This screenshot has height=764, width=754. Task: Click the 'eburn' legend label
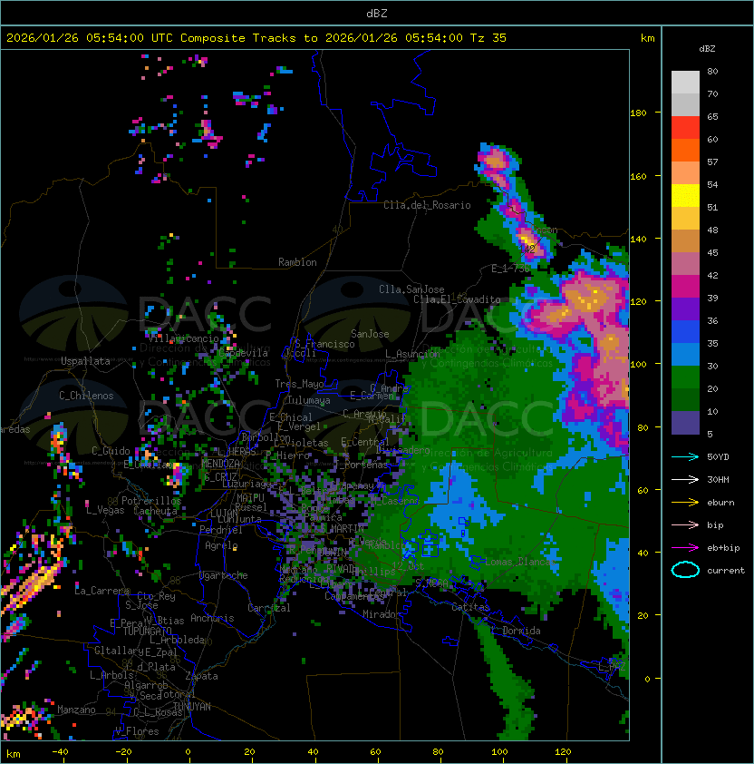coord(720,503)
